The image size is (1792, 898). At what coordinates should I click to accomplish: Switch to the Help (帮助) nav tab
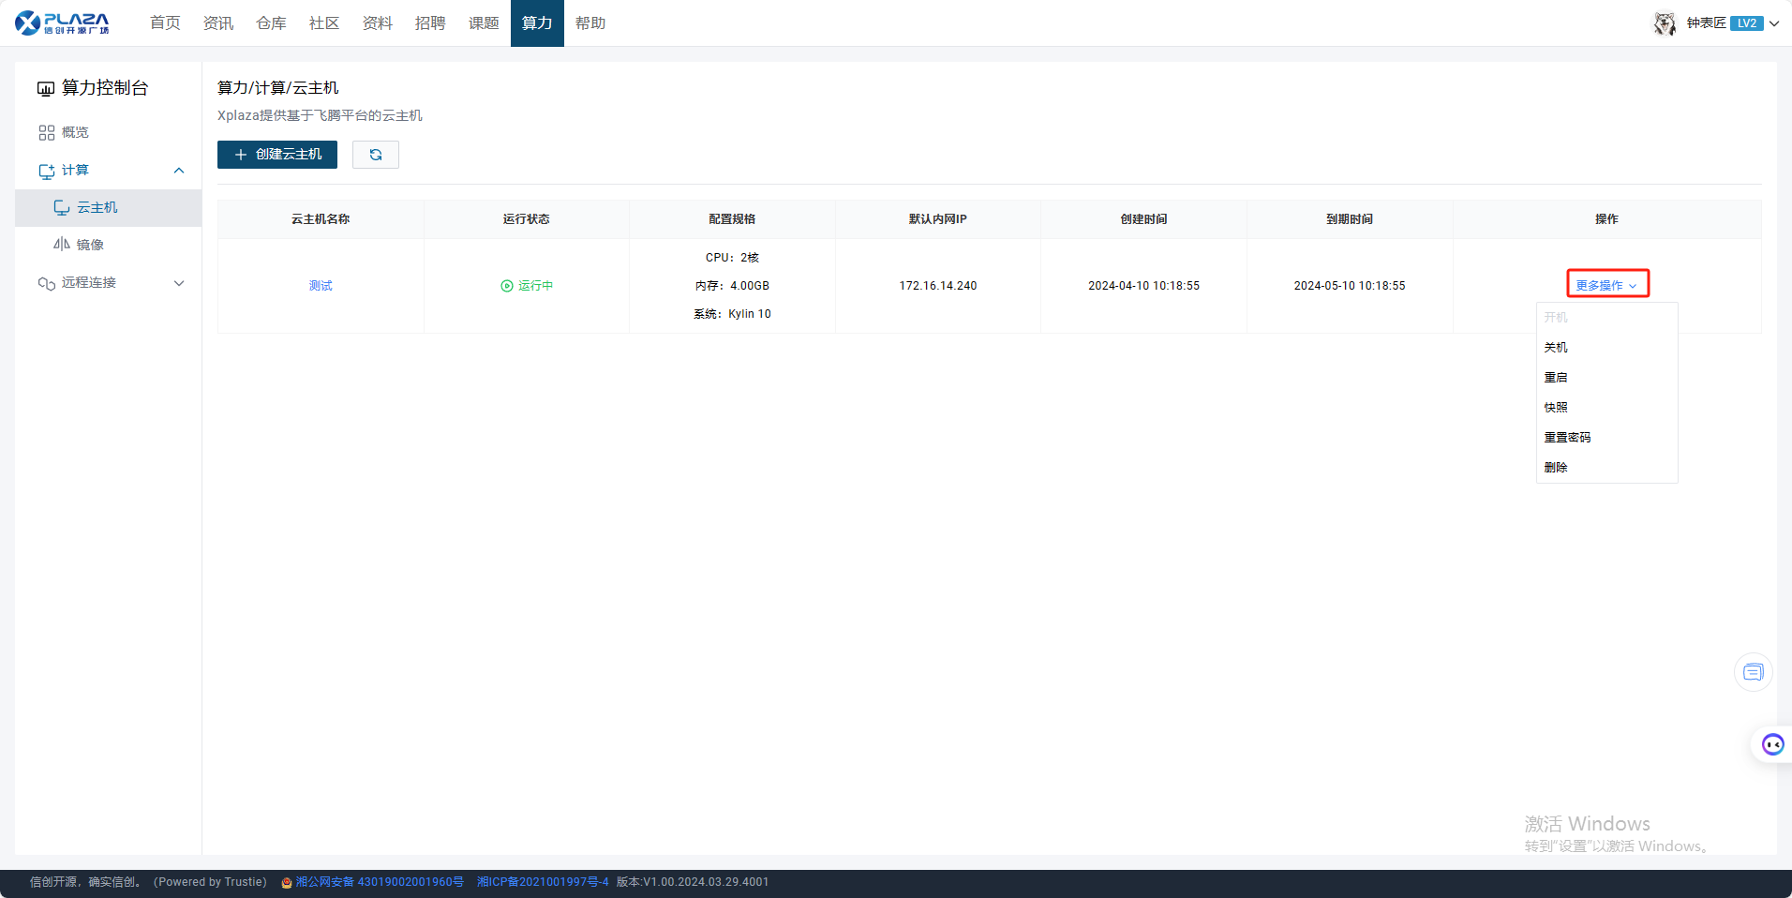point(590,23)
